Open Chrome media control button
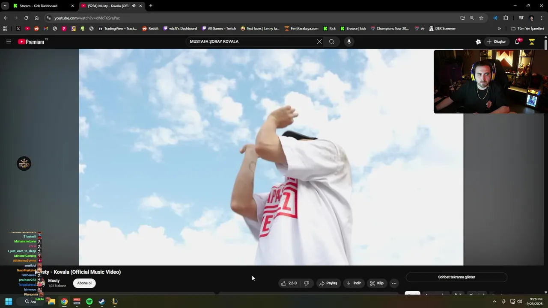The image size is (548, 308). 521,18
